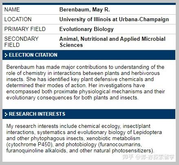The image size is (179, 165).
Task: Click the LOCATION row label
Action: (18, 20)
